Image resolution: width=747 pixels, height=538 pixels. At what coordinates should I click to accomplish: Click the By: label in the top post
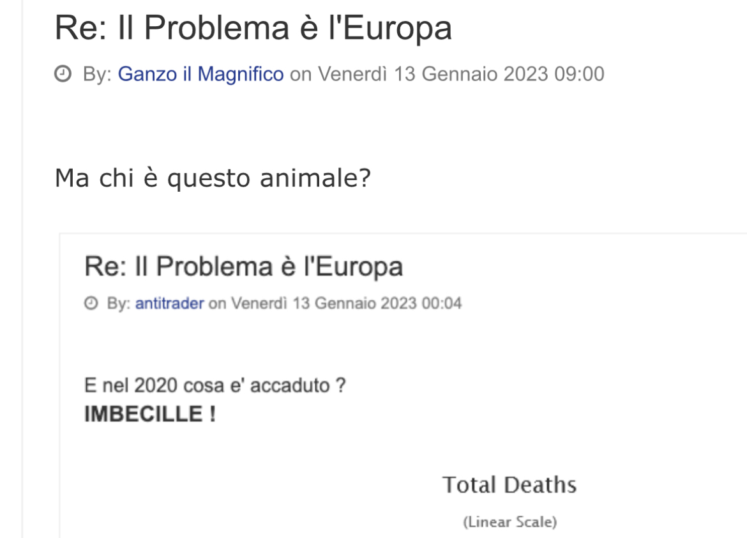tap(97, 74)
